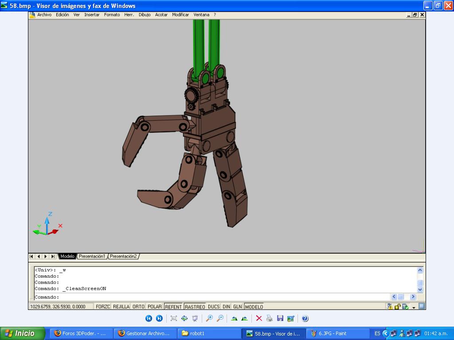The image size is (454, 340).
Task: Toggle REFENT object snap
Action: 173,306
